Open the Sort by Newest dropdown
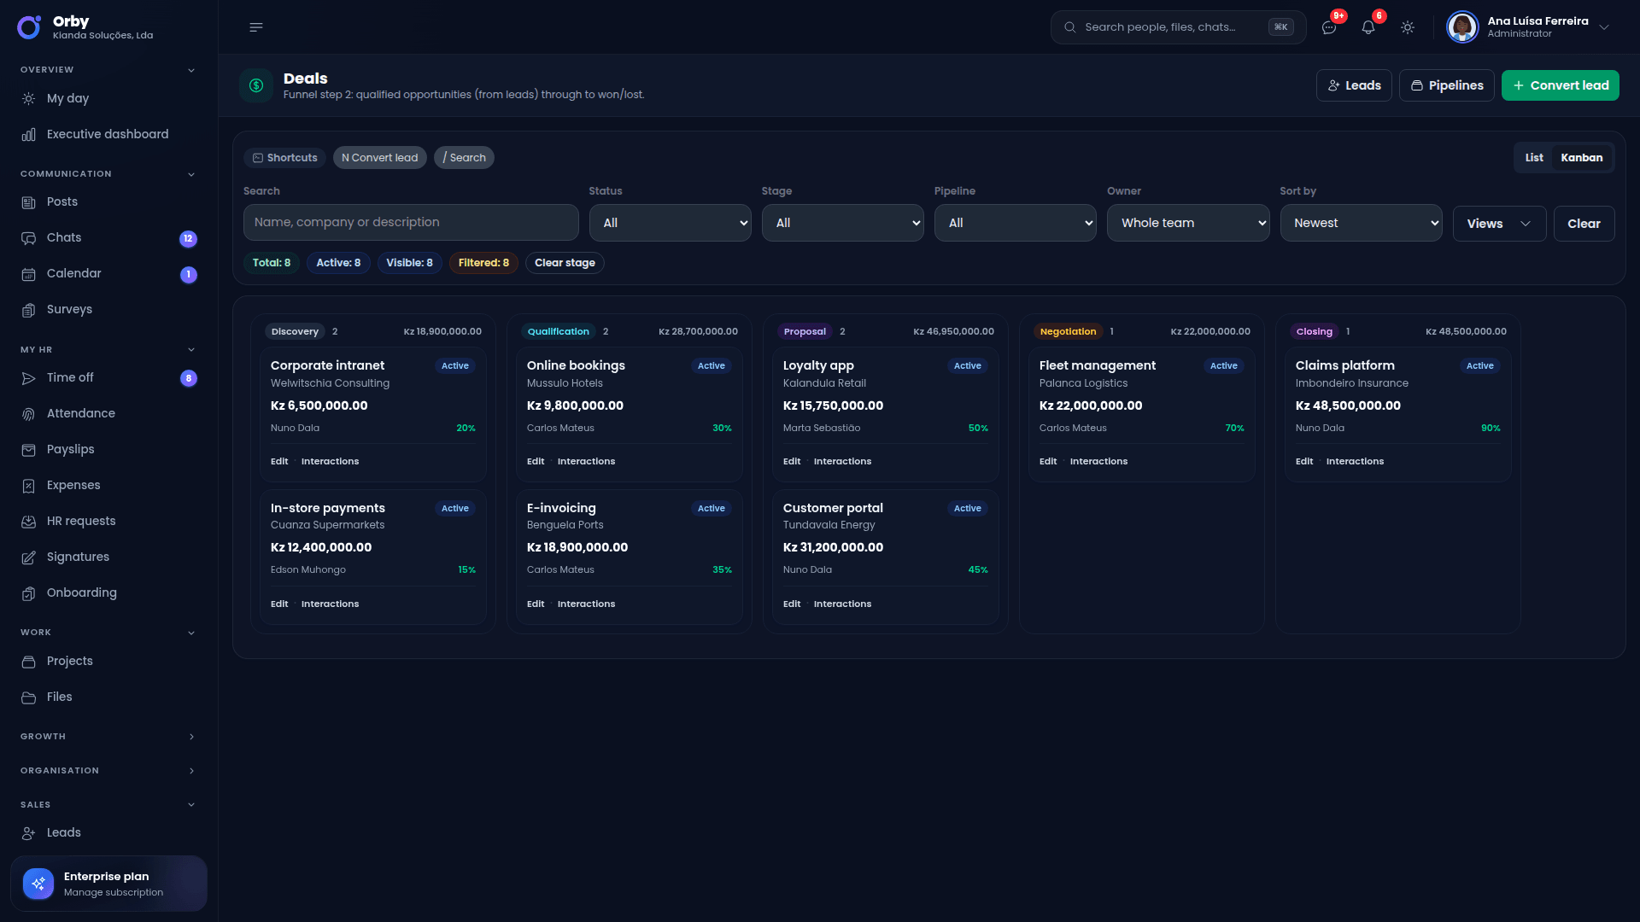Image resolution: width=1640 pixels, height=922 pixels. pos(1361,223)
